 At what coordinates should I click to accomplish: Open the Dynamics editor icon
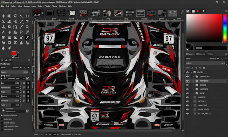(x=27, y=111)
